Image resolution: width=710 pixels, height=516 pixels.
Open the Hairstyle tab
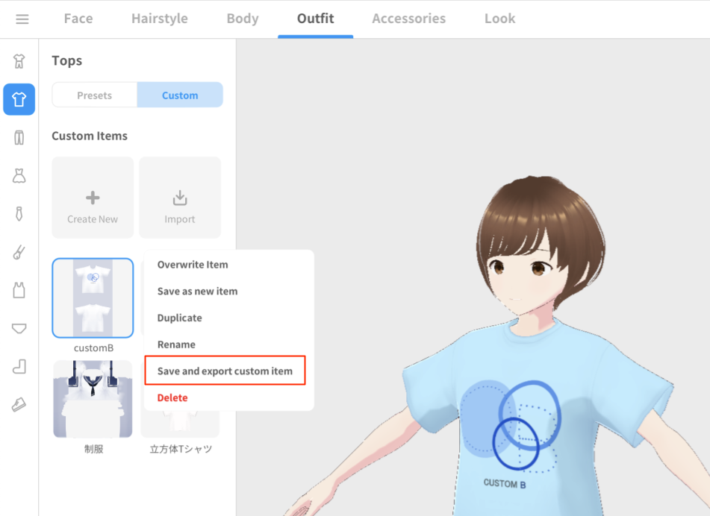coord(159,19)
